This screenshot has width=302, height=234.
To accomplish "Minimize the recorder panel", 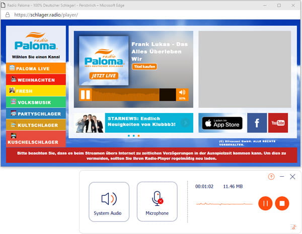I will click(282, 177).
